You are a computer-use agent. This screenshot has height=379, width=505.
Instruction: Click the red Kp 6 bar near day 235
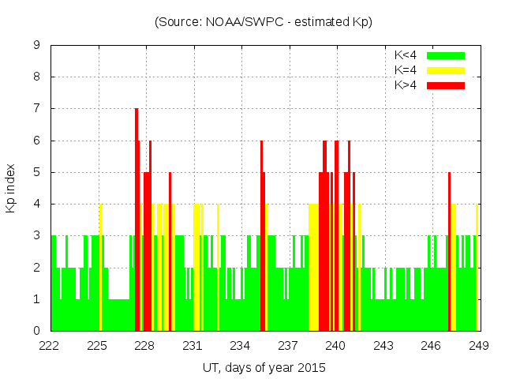click(262, 237)
